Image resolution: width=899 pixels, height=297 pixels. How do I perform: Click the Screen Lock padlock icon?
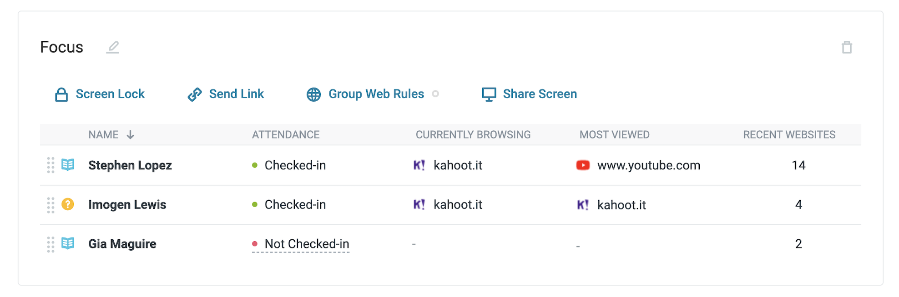[61, 94]
